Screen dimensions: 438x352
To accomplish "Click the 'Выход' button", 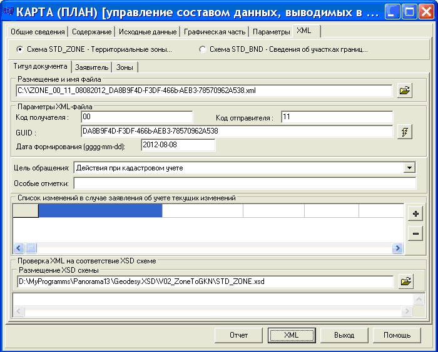I will click(344, 335).
